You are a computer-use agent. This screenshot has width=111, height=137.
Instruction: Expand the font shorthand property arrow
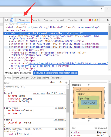[16, 134]
